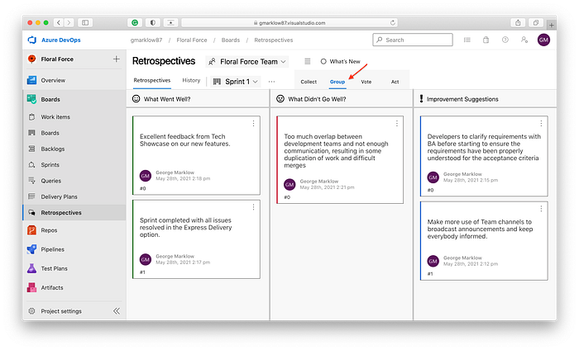The width and height of the screenshot is (579, 350).
Task: Open the ellipsis menu next to Sprint 1
Action: [272, 82]
